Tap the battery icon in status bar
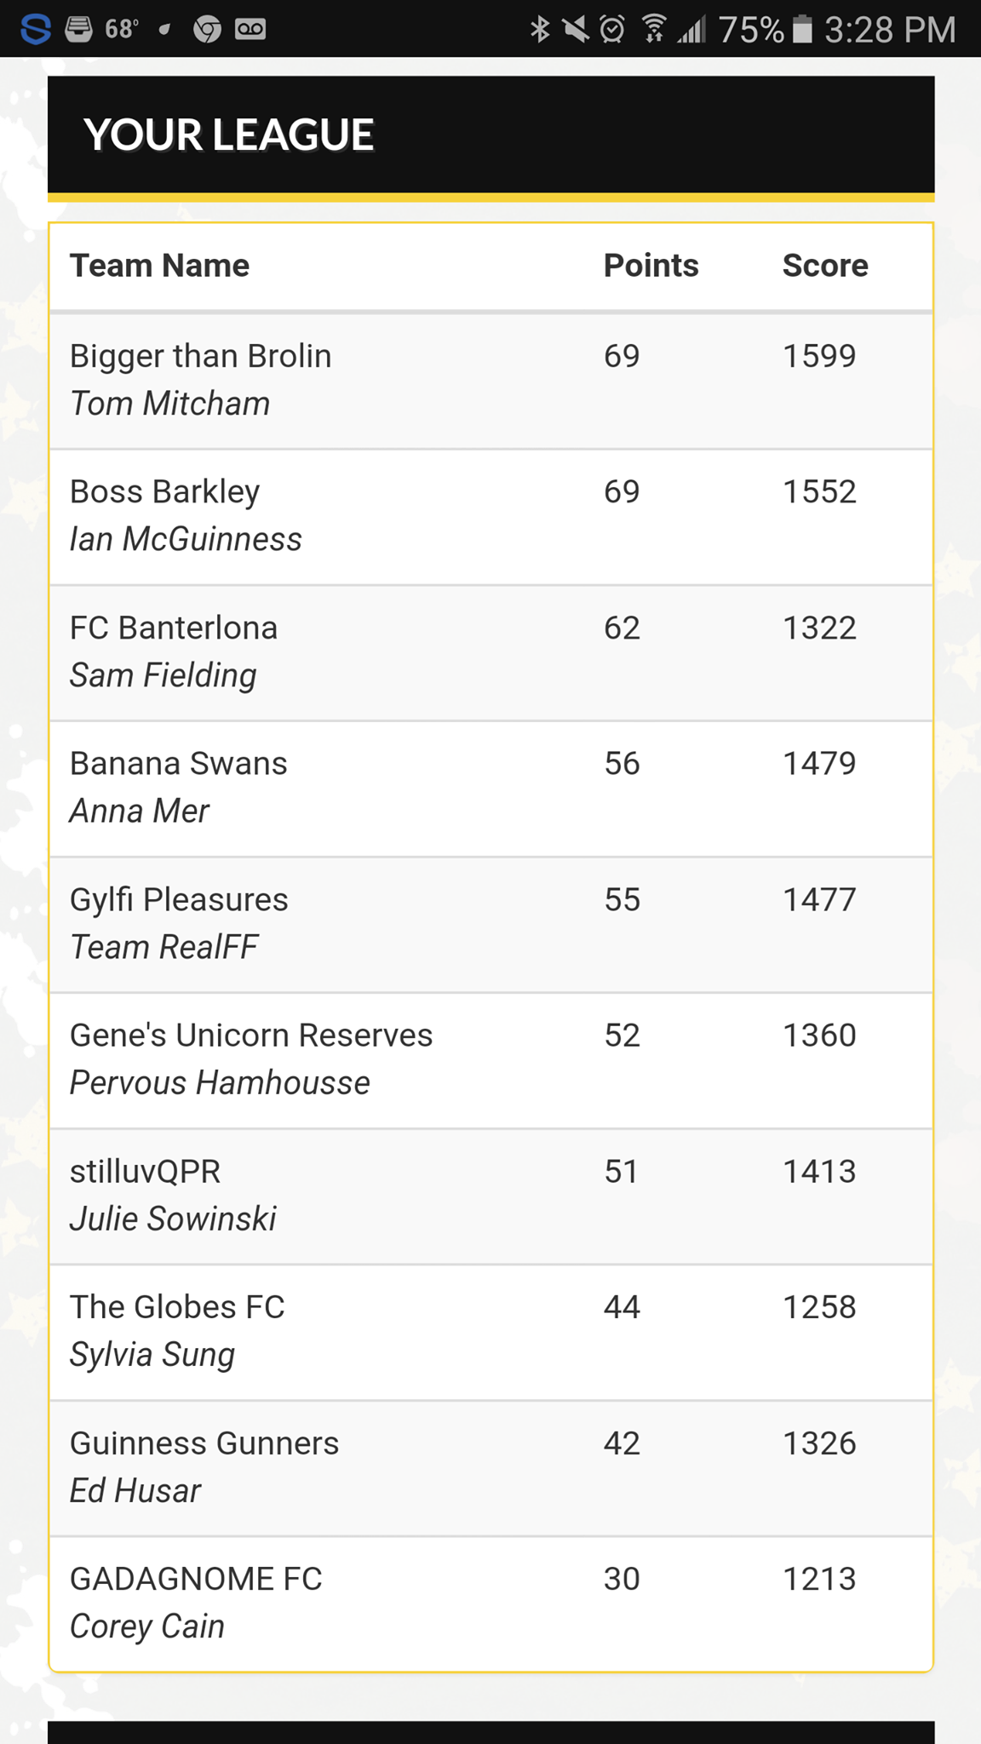This screenshot has height=1744, width=981. point(802,29)
